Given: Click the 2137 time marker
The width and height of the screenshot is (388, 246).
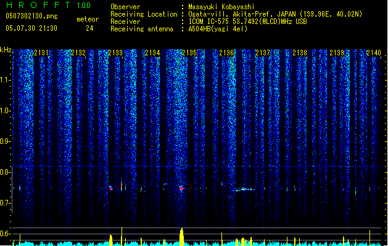Looking at the screenshot, I should [263, 53].
